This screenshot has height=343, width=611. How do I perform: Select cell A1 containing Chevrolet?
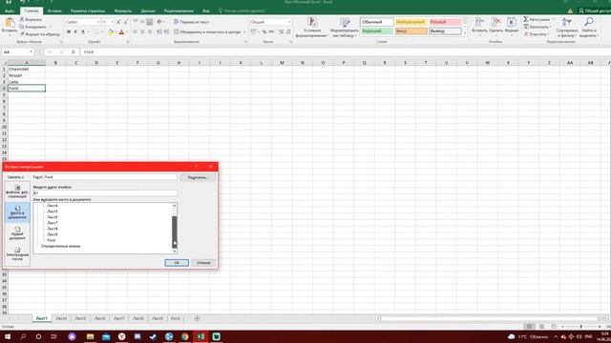pos(27,69)
